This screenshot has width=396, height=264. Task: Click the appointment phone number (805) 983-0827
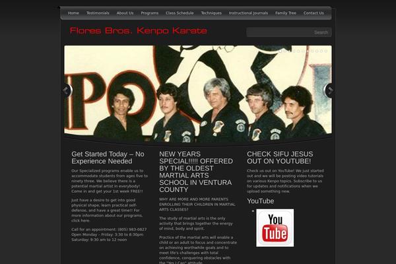(132, 230)
